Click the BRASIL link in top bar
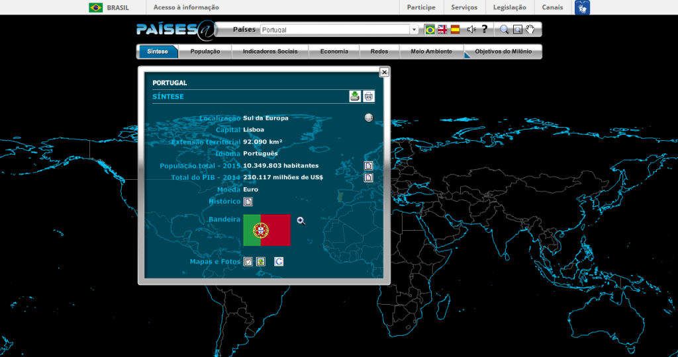 pyautogui.click(x=118, y=7)
